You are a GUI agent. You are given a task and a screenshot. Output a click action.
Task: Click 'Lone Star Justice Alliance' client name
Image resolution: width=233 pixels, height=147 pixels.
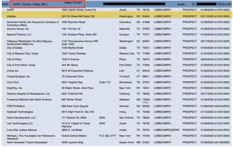click(22, 130)
